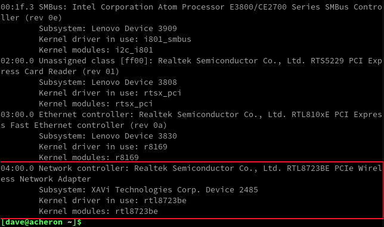This screenshot has height=227, width=384.
Task: Click 'Fast Ethernet controller (rev 0a)' text
Action: pyautogui.click(x=88, y=125)
